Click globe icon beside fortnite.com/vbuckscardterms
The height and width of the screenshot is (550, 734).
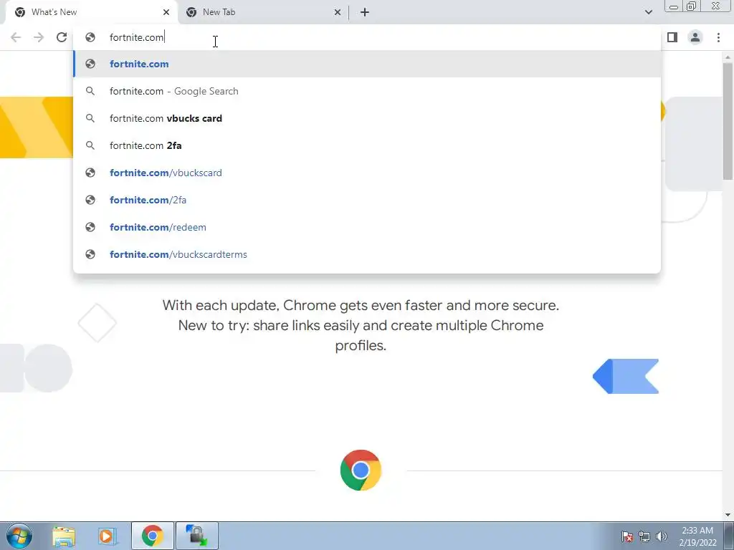pyautogui.click(x=90, y=254)
